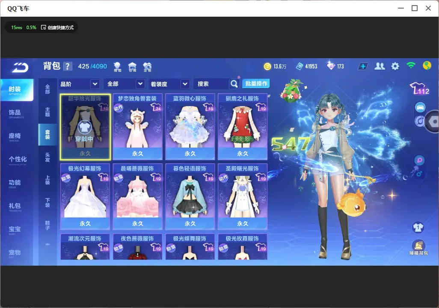The height and width of the screenshot is (308, 439).
Task: Select the 套装 sub-category tab
Action: pyautogui.click(x=47, y=135)
